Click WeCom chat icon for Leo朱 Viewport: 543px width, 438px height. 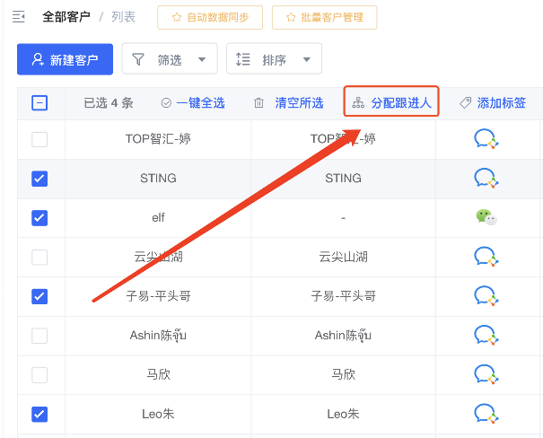[486, 414]
